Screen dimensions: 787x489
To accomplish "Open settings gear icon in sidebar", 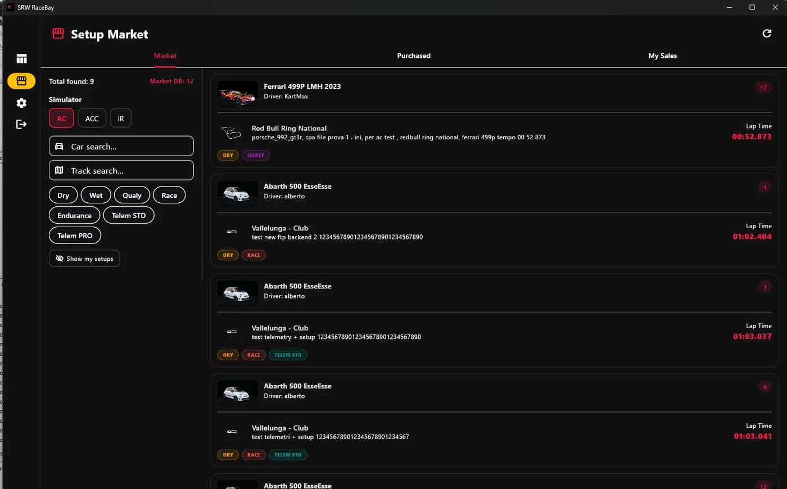I will tap(21, 103).
